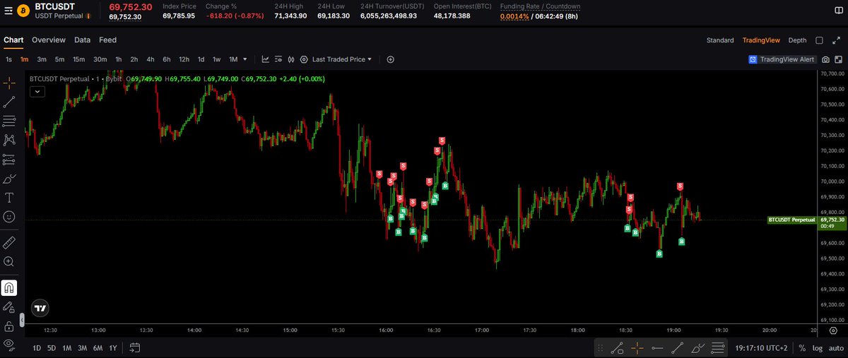
Task: Switch to the Data tab
Action: point(82,40)
